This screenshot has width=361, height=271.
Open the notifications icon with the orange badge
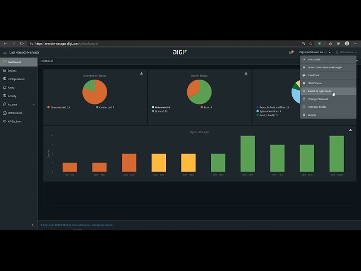point(291,52)
